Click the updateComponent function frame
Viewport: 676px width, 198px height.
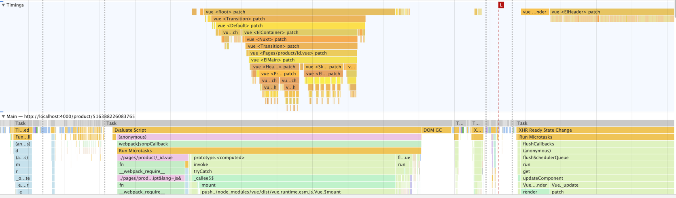point(595,178)
